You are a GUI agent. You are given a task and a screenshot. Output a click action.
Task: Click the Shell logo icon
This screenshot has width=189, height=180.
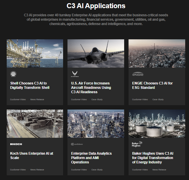click(13, 74)
